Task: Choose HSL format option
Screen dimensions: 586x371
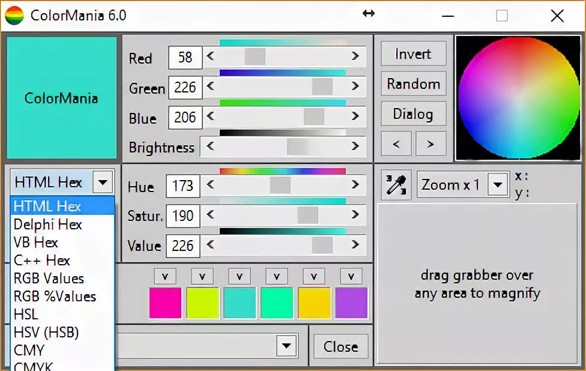Action: 62,314
